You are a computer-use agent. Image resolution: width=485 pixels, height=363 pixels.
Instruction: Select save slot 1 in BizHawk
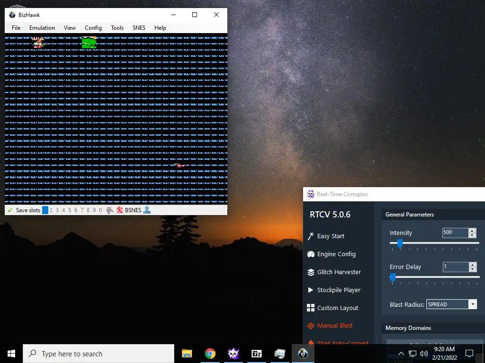tap(45, 210)
